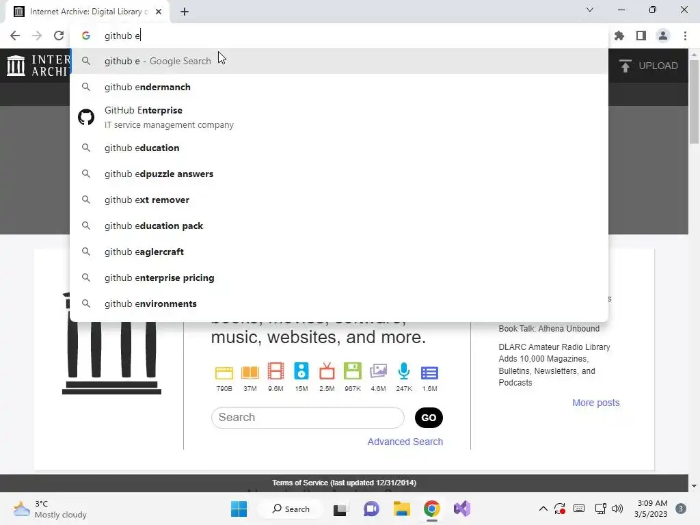The image size is (700, 525).
Task: Choose the 'github environments' suggestion
Action: pyautogui.click(x=339, y=304)
